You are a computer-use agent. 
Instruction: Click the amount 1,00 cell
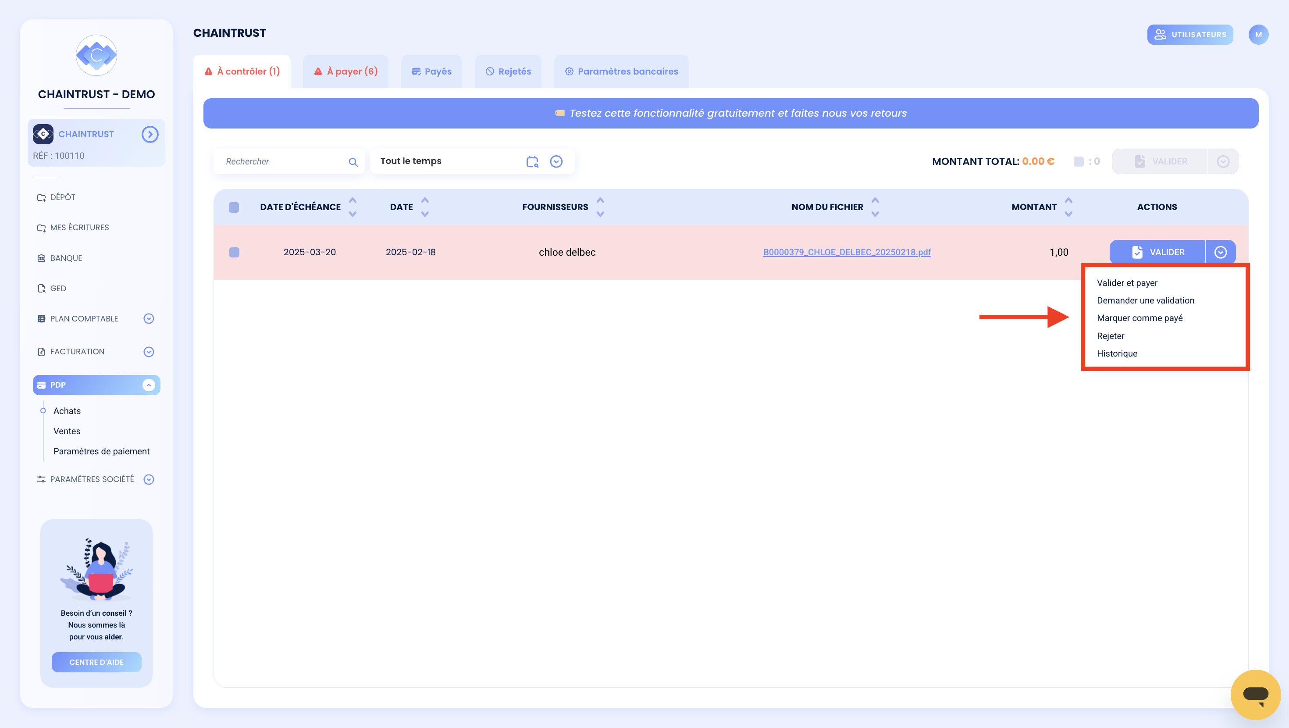pyautogui.click(x=1059, y=252)
